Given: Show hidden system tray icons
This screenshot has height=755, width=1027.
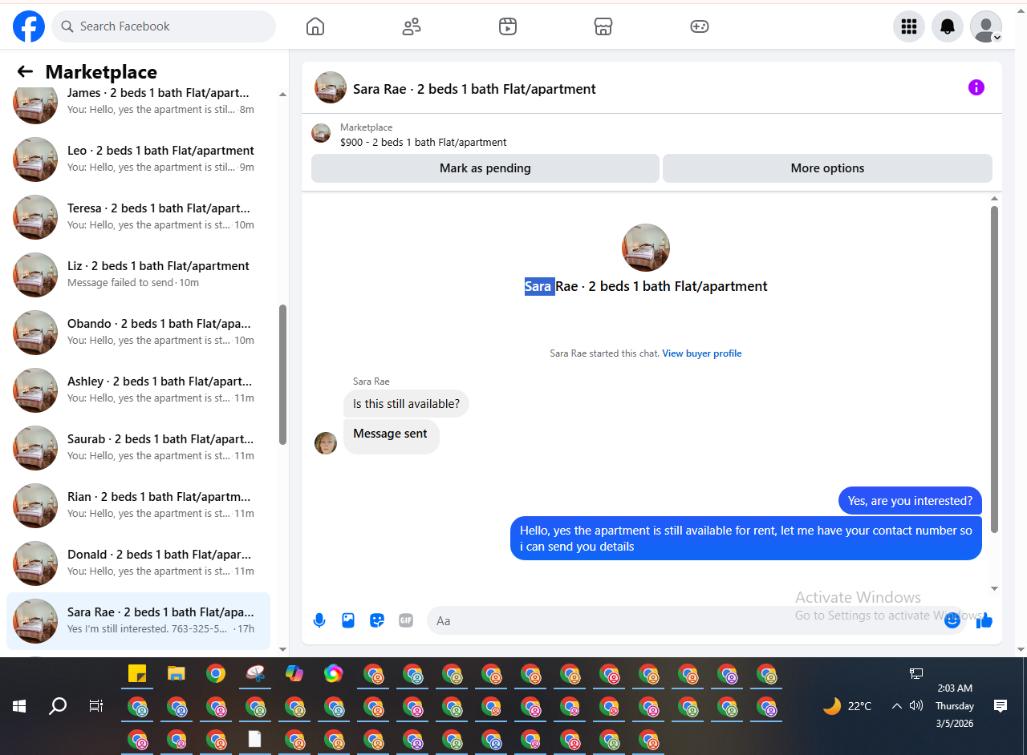Looking at the screenshot, I should pyautogui.click(x=897, y=706).
